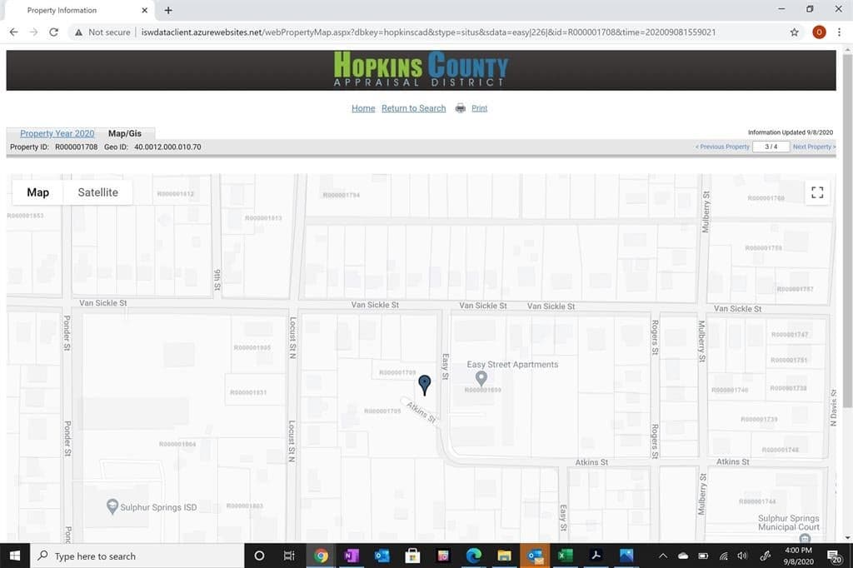This screenshot has width=853, height=568.
Task: Click the Hopkins County Appraisal District logo
Action: (421, 70)
